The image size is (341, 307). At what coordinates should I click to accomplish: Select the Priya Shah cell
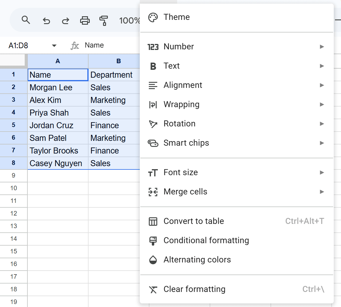(58, 113)
